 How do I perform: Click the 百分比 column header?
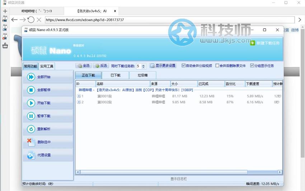point(235,84)
